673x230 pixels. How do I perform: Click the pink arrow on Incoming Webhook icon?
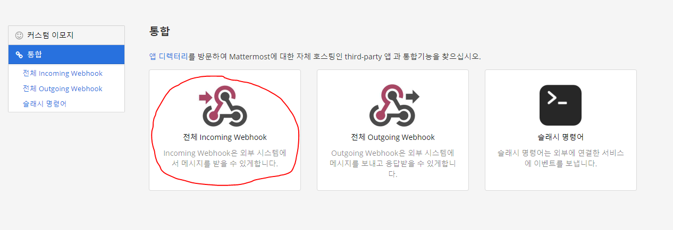point(206,97)
